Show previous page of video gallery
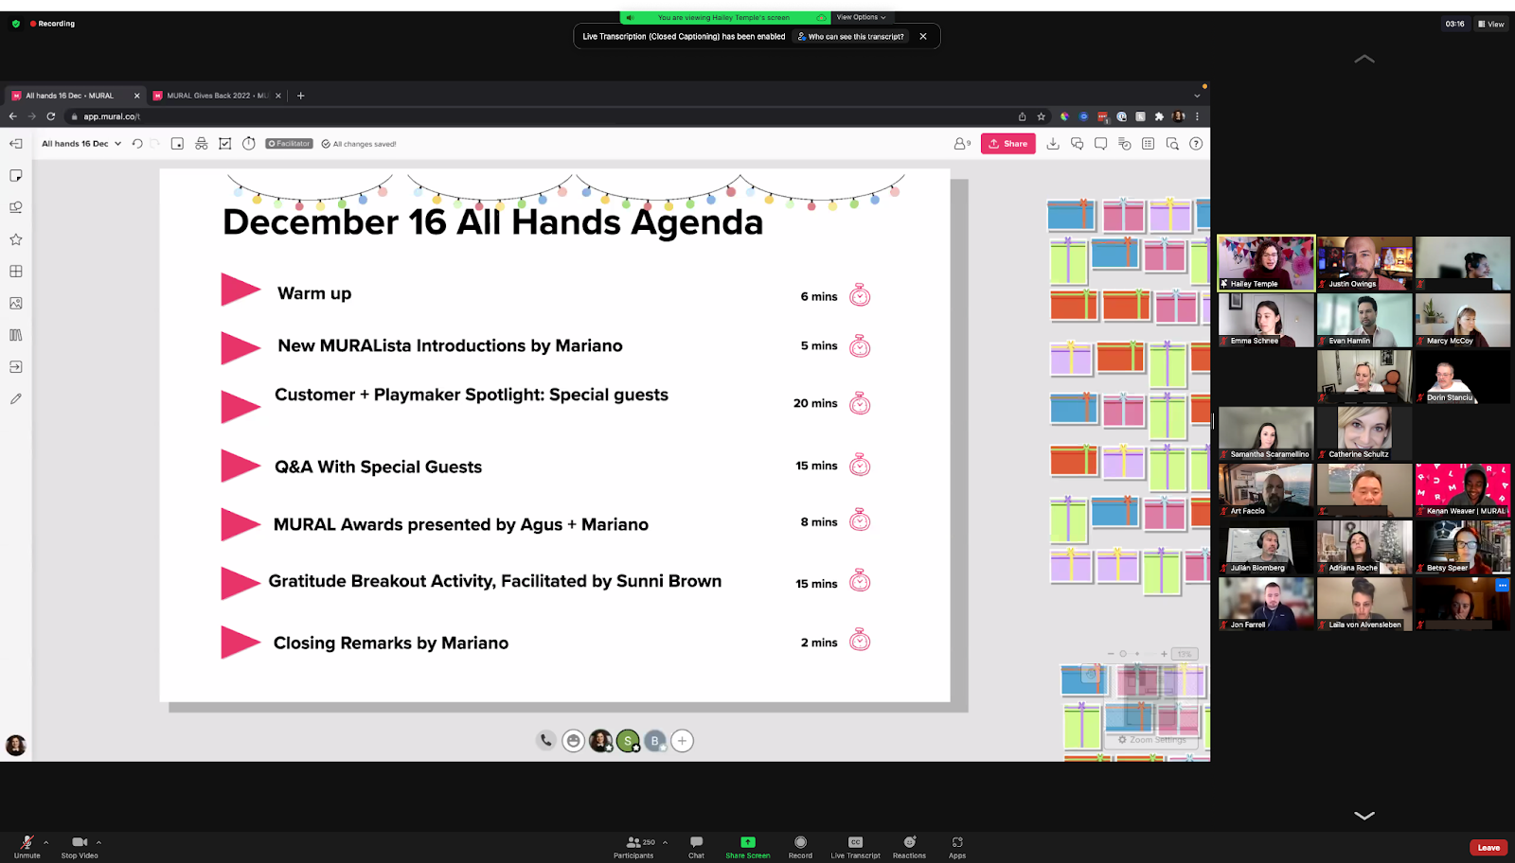This screenshot has width=1515, height=863. 1364,59
